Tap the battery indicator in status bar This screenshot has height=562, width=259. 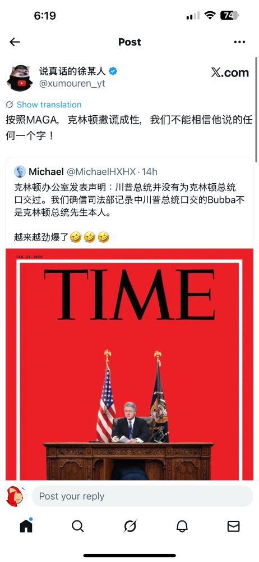[x=229, y=15]
